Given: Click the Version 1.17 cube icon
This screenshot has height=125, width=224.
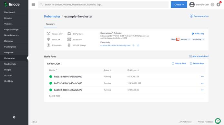Looking at the screenshot, I should click(48, 34).
